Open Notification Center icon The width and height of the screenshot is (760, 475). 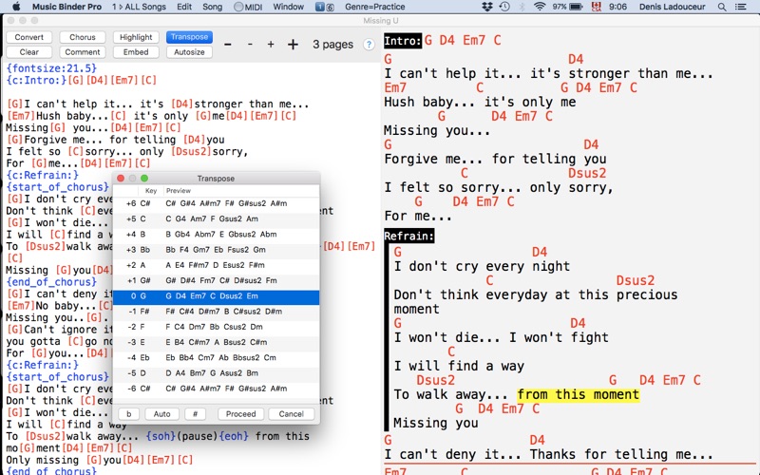point(741,7)
